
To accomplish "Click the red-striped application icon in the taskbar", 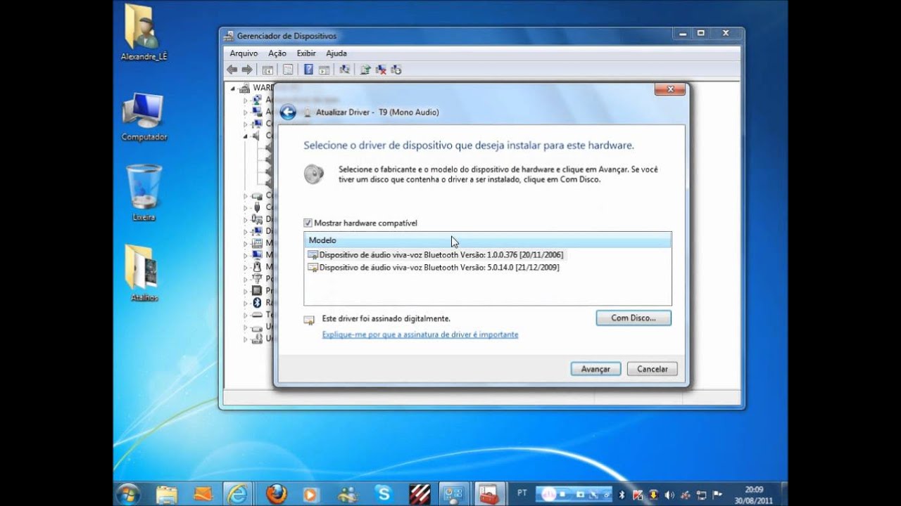I will 420,493.
